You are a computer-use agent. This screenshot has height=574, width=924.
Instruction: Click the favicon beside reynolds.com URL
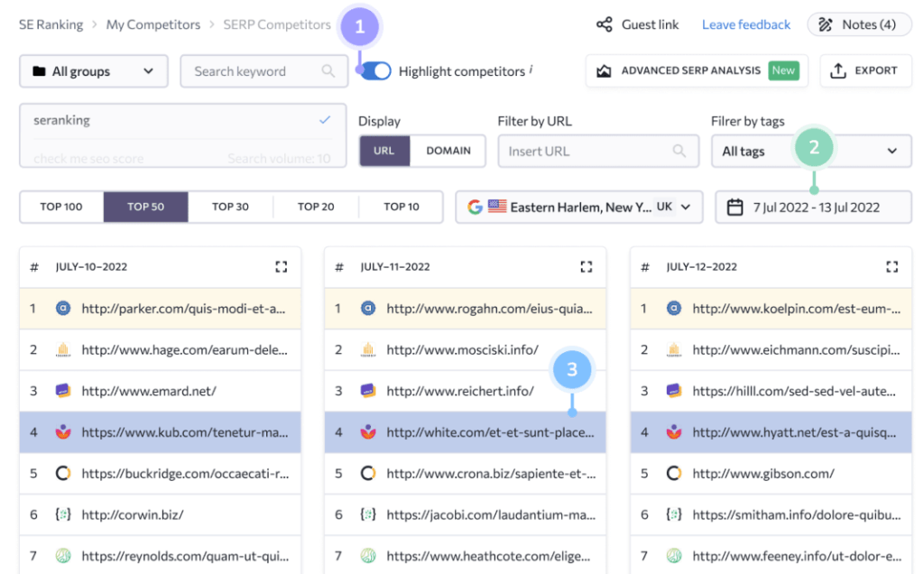point(63,556)
